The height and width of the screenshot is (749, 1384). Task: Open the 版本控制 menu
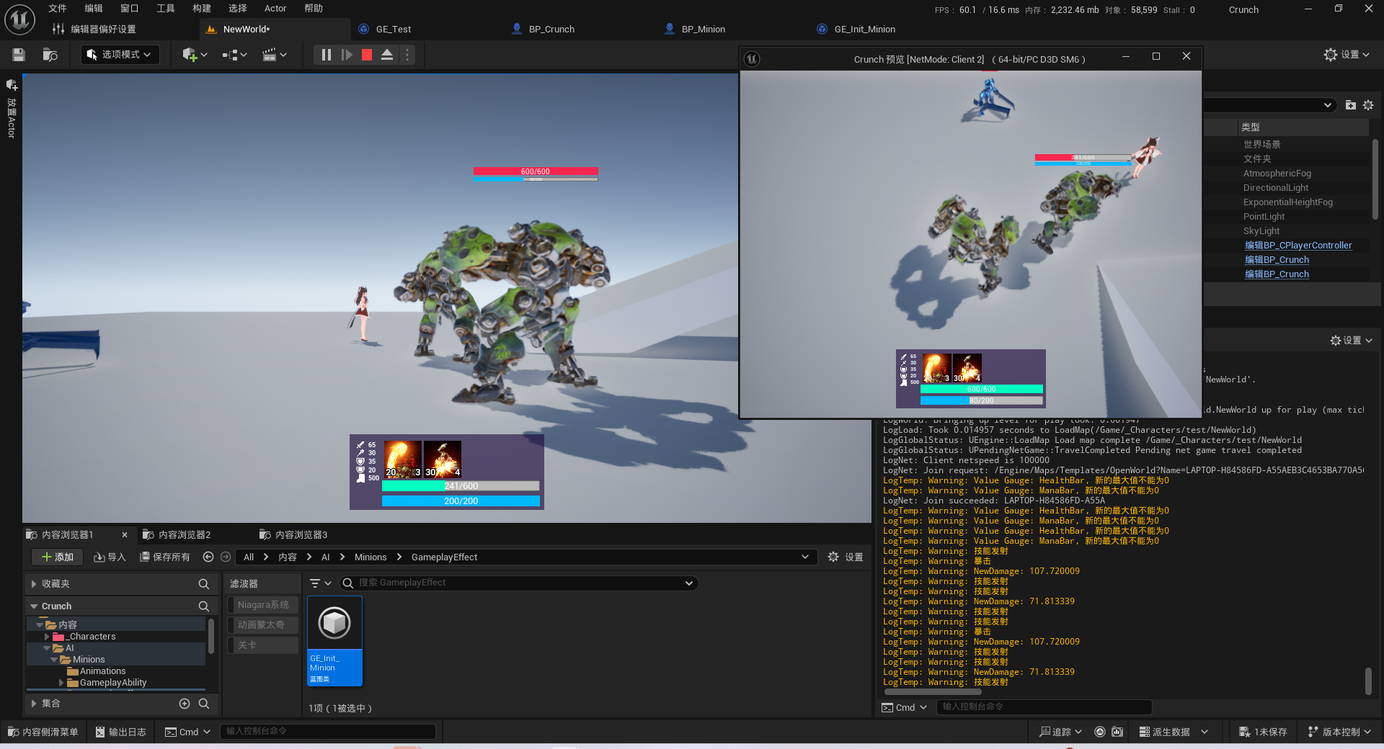(x=1339, y=732)
